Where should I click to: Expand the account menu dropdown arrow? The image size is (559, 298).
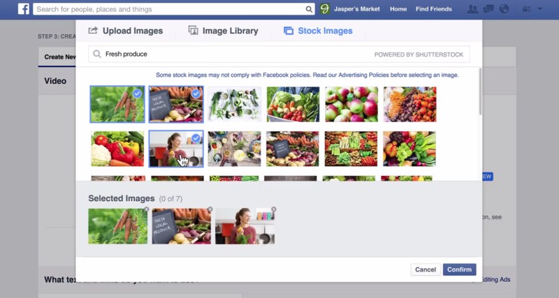[540, 9]
